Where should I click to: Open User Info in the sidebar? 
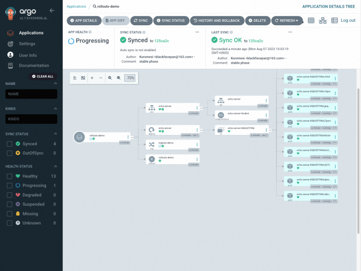click(28, 55)
